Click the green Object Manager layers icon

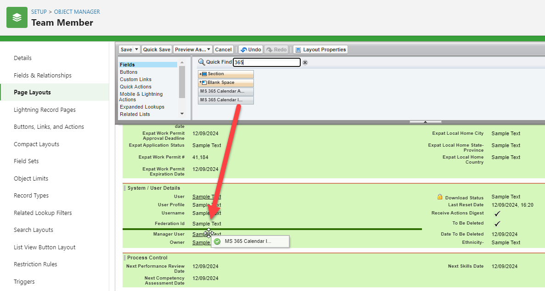pos(17,17)
